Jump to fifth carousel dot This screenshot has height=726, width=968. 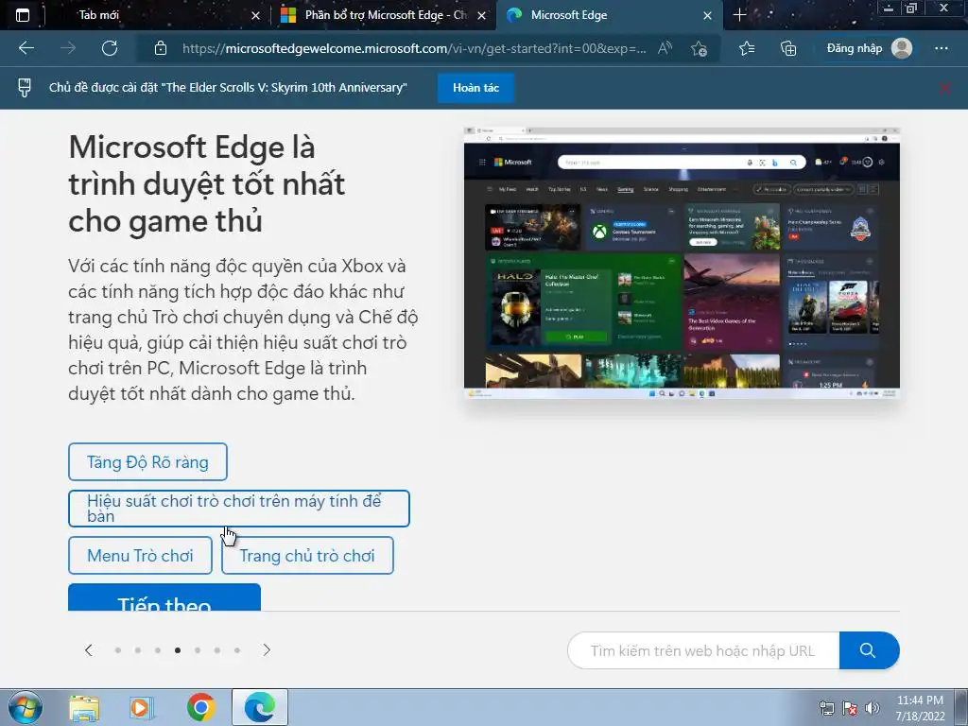pos(198,650)
